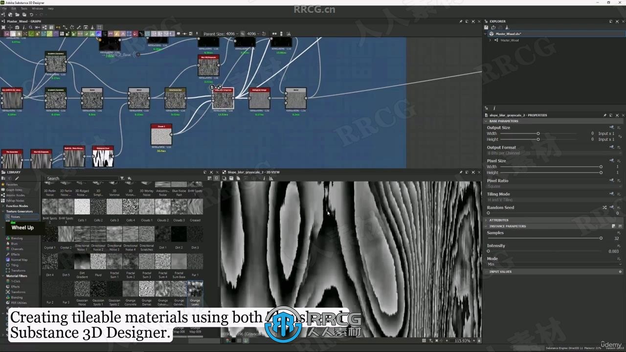The image size is (626, 352).
Task: Click the New Substance graph icon
Action: 4,15
